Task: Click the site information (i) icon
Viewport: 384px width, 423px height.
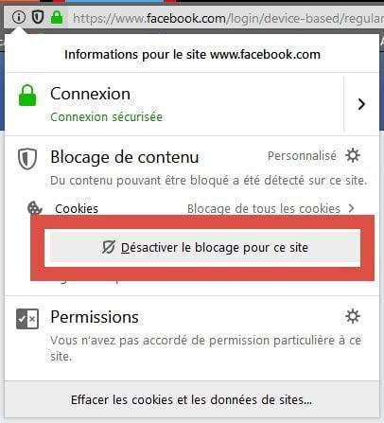Action: coord(19,17)
